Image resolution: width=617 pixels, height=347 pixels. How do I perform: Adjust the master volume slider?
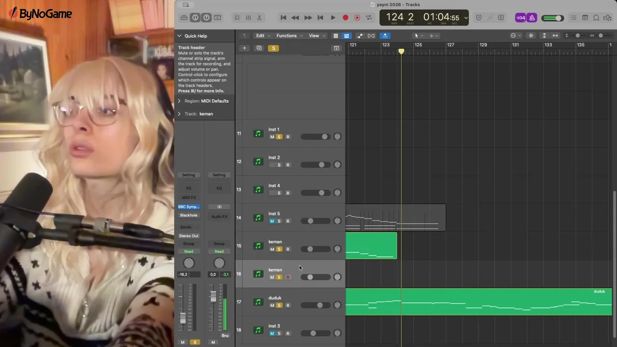tap(552, 18)
